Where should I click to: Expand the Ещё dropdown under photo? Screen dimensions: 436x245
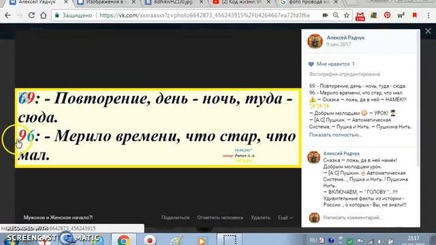(285, 218)
